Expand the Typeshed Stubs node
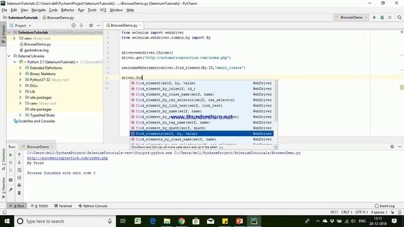404x227 pixels. (20, 115)
